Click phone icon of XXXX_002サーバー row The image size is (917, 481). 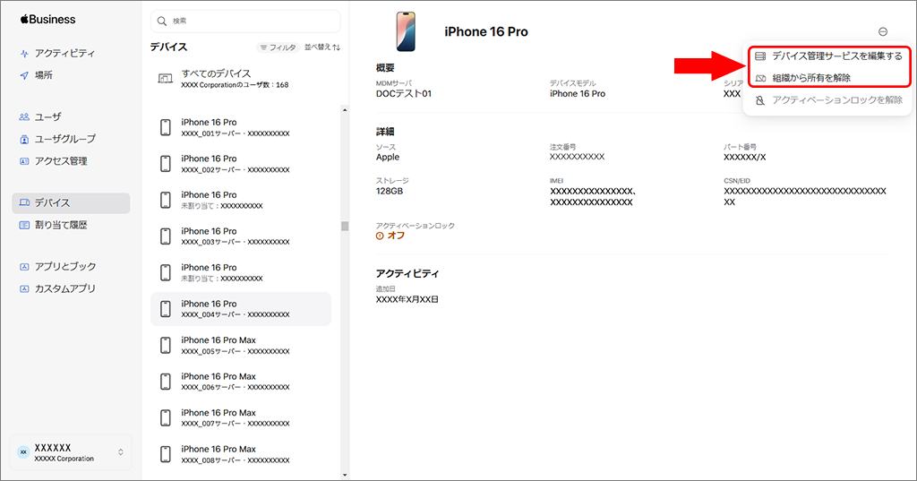pos(166,164)
